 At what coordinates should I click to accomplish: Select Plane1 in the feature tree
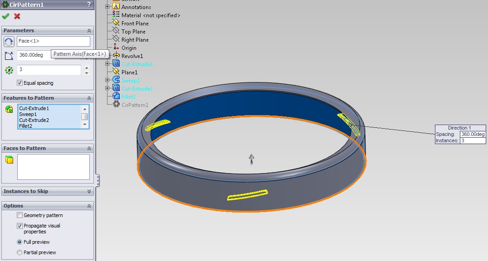(x=129, y=72)
